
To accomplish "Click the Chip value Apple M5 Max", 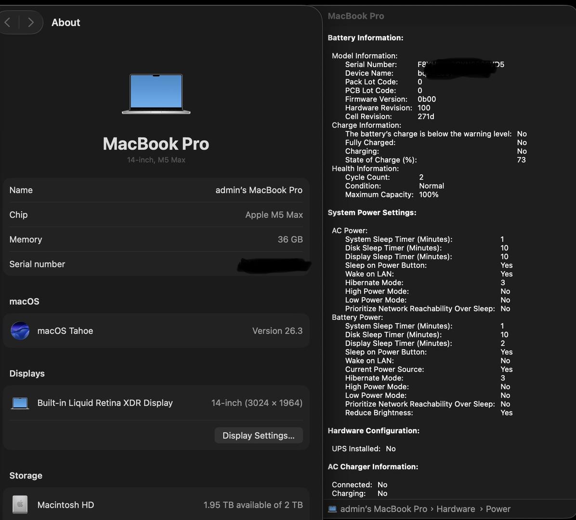I will pos(274,215).
